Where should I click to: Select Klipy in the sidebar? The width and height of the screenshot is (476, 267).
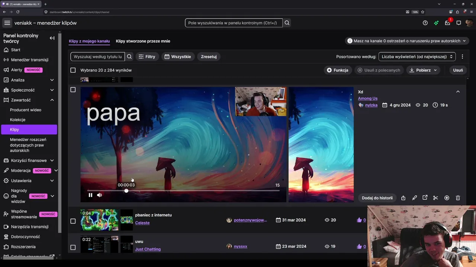click(29, 129)
